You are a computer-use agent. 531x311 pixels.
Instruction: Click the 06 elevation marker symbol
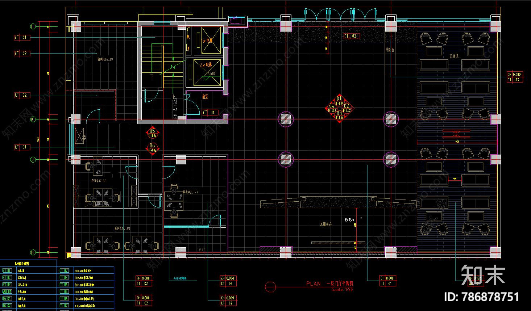click(x=152, y=148)
